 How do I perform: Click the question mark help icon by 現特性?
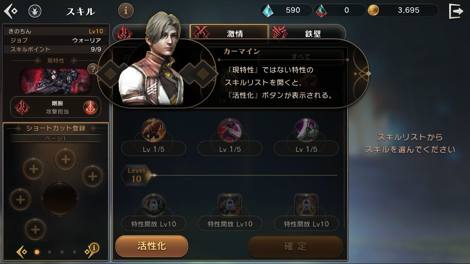click(92, 69)
